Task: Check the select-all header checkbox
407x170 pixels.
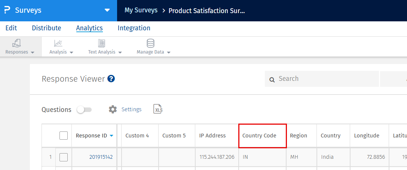Action: pos(64,136)
